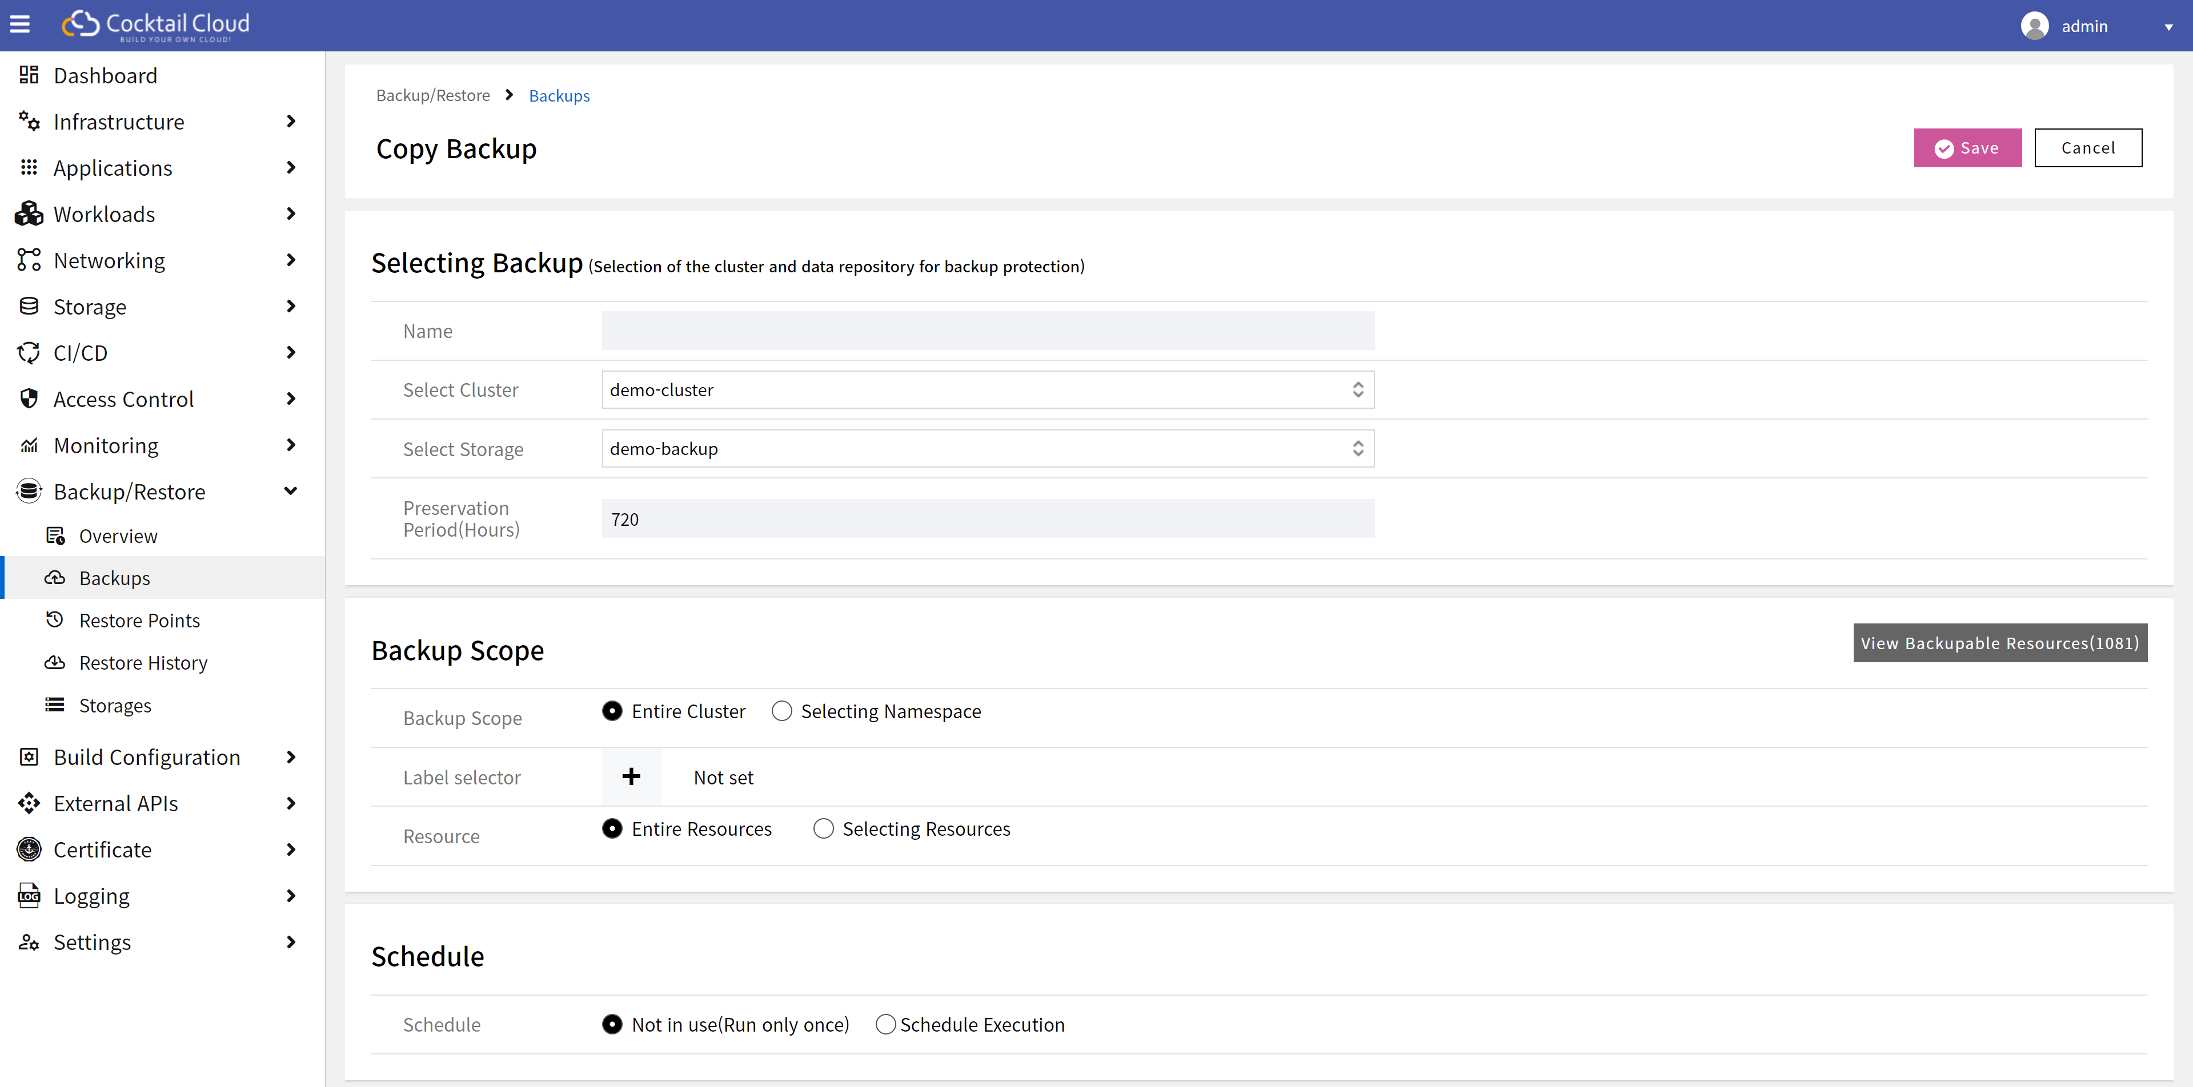Viewport: 2193px width, 1087px height.
Task: Open the Select Storage dropdown
Action: [988, 448]
